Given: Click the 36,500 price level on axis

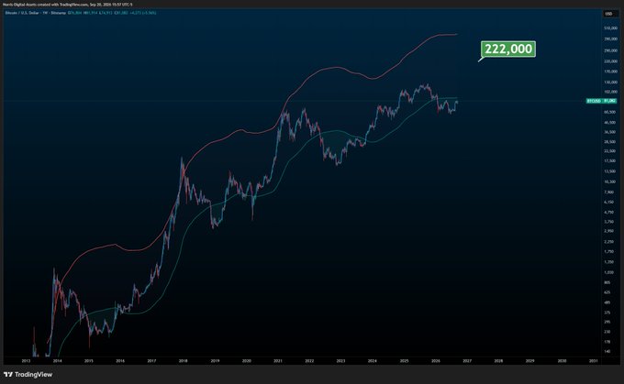Looking at the screenshot, I should click(609, 132).
